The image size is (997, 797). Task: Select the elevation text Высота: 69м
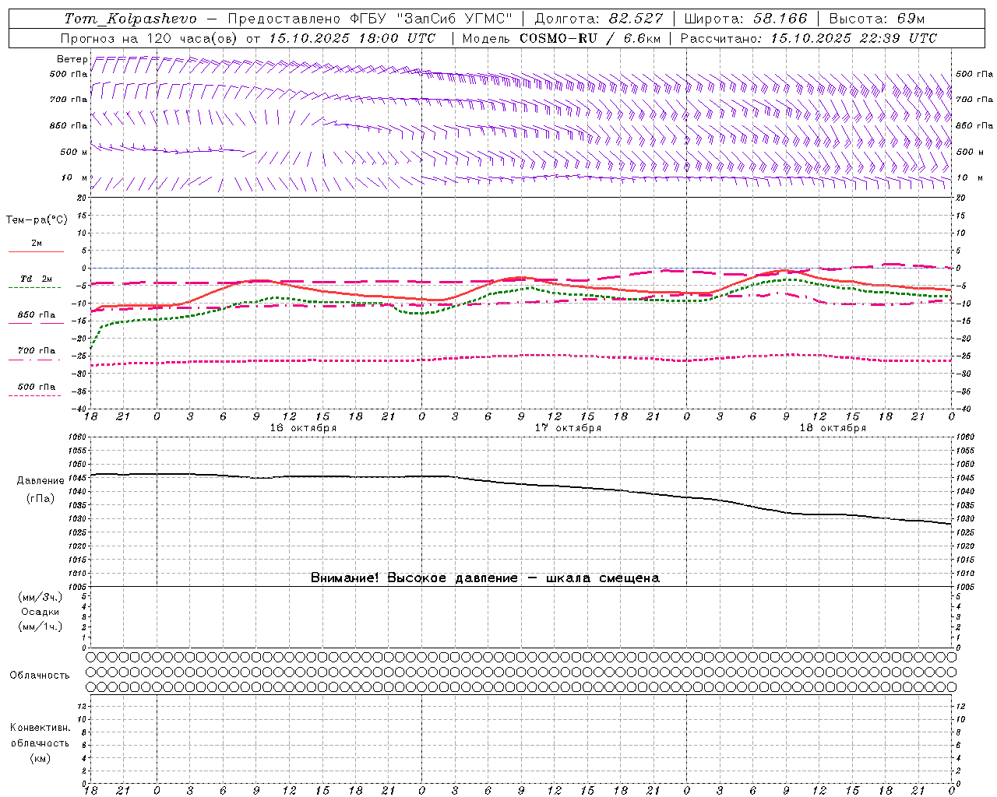click(876, 19)
